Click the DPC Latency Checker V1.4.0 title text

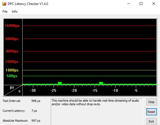28,4
